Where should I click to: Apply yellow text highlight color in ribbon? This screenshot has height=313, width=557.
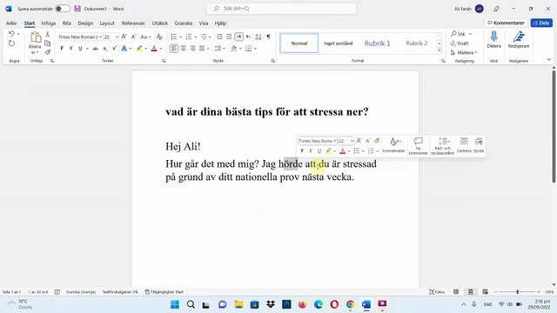[x=139, y=49]
